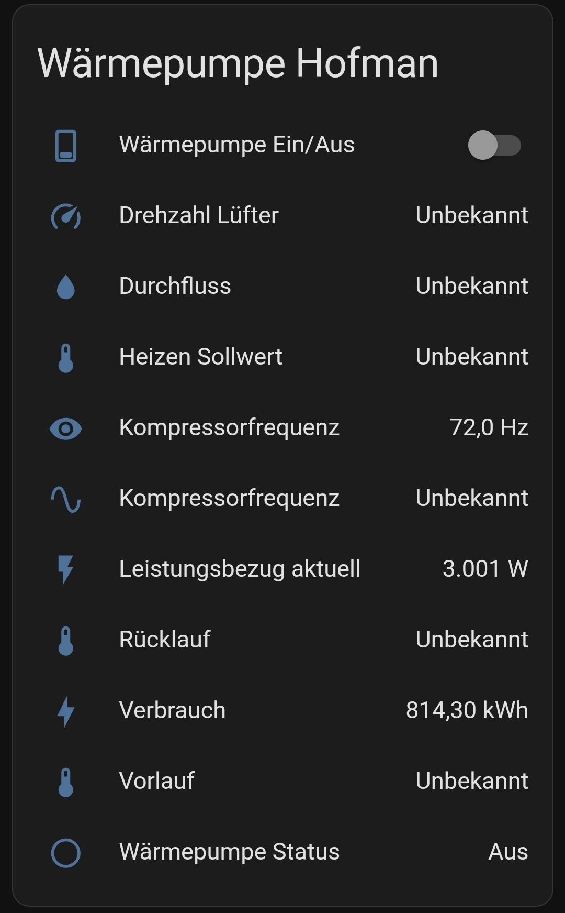This screenshot has height=913, width=565.
Task: Open the Drehzahl Lüfter entity label
Action: [x=199, y=215]
